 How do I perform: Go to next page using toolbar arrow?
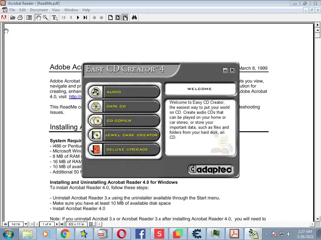[78, 17]
